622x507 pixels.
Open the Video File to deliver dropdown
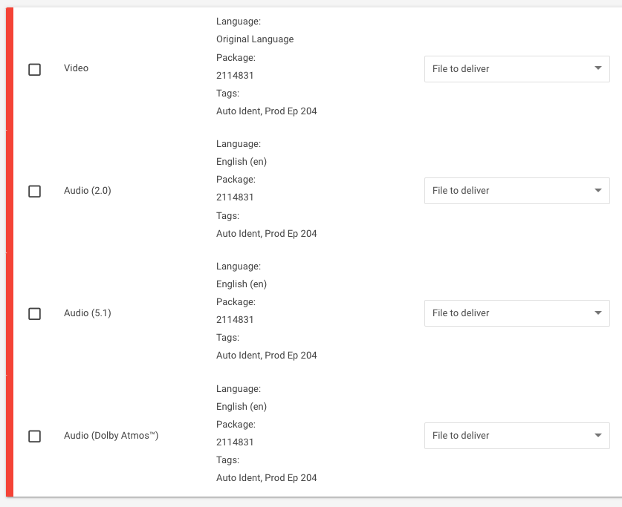coord(517,69)
